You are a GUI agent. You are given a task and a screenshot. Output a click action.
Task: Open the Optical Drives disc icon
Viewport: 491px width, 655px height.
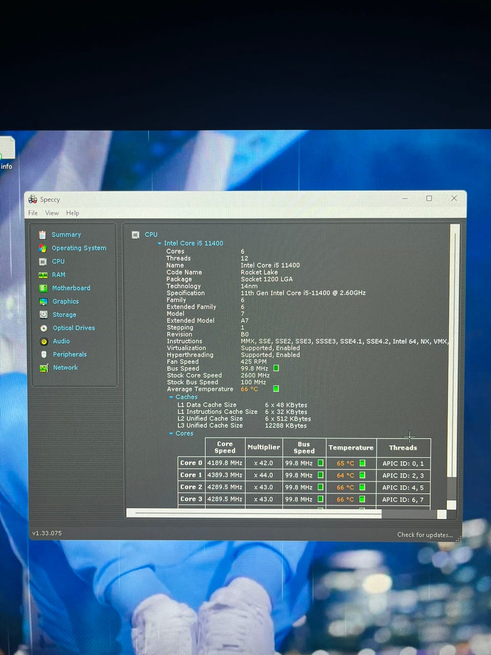pos(43,328)
